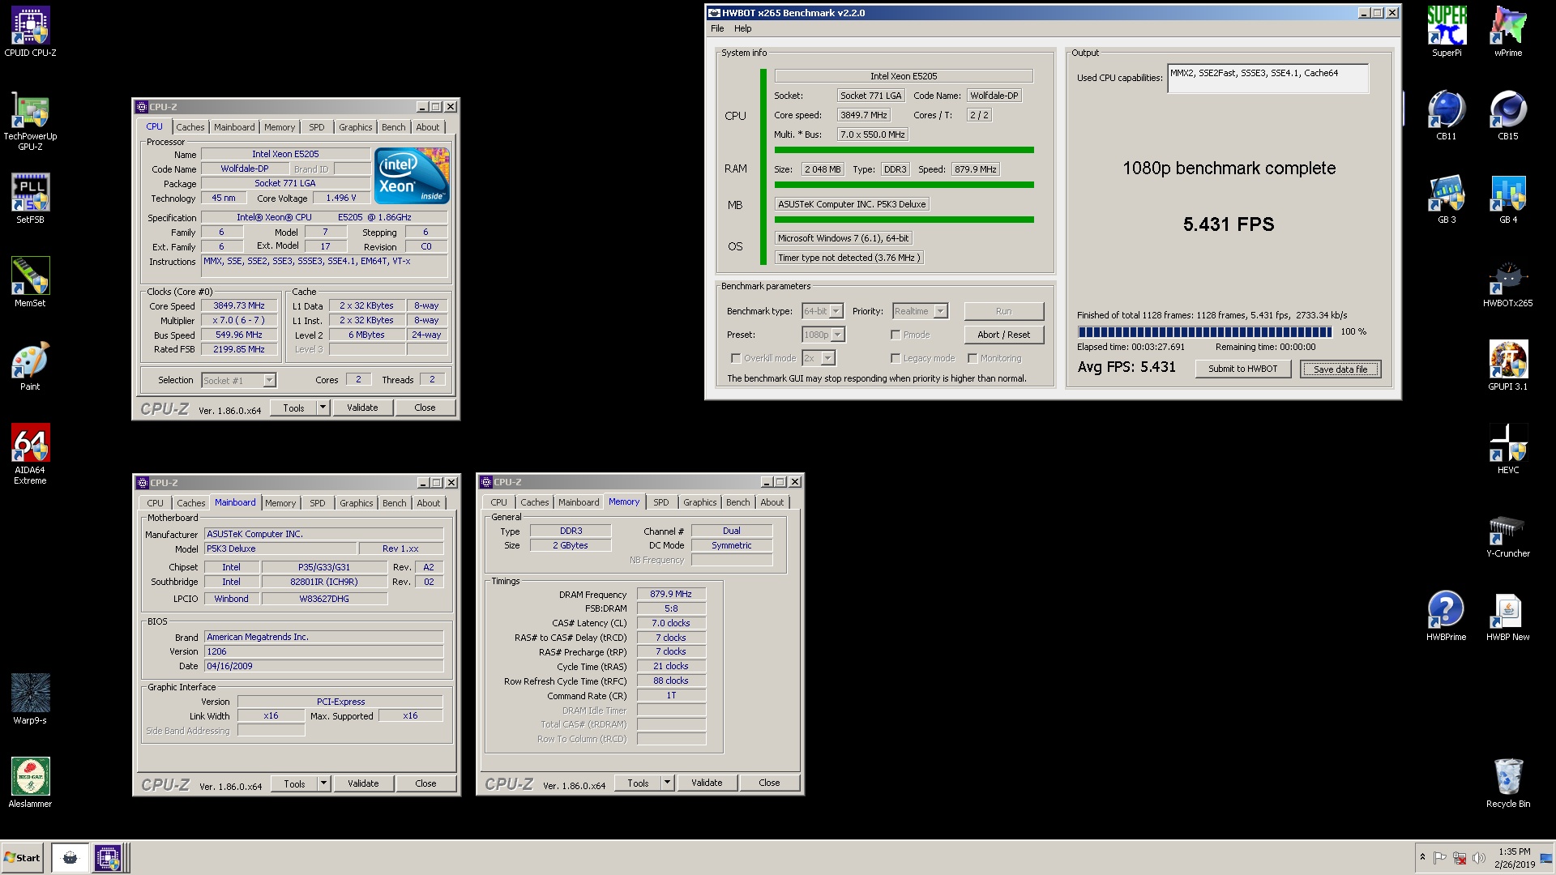Image resolution: width=1556 pixels, height=875 pixels.
Task: Switch to Graphics tab in CPU window
Action: [x=356, y=127]
